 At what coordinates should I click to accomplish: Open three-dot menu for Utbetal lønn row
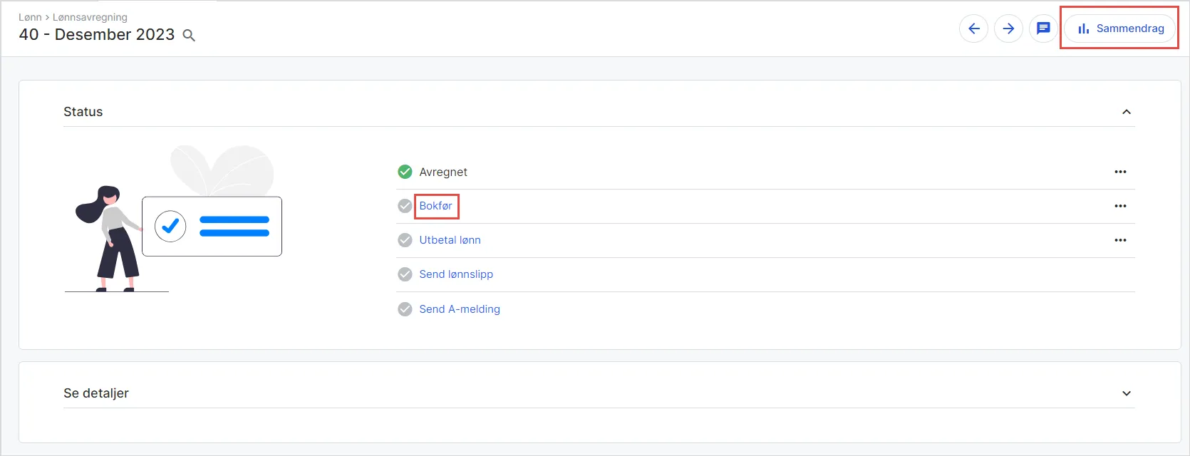(x=1120, y=240)
